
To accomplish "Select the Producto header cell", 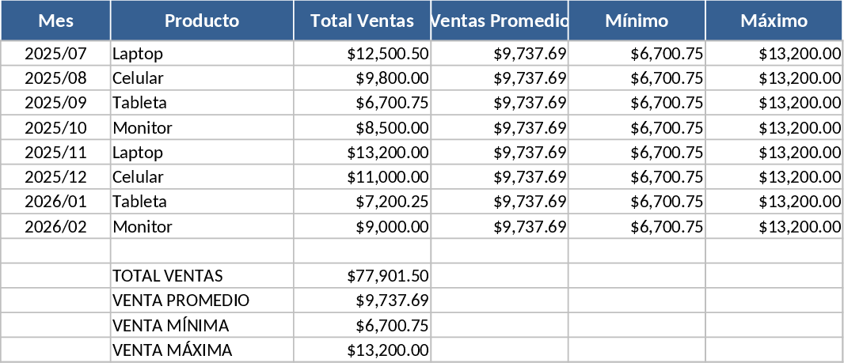I will 202,21.
